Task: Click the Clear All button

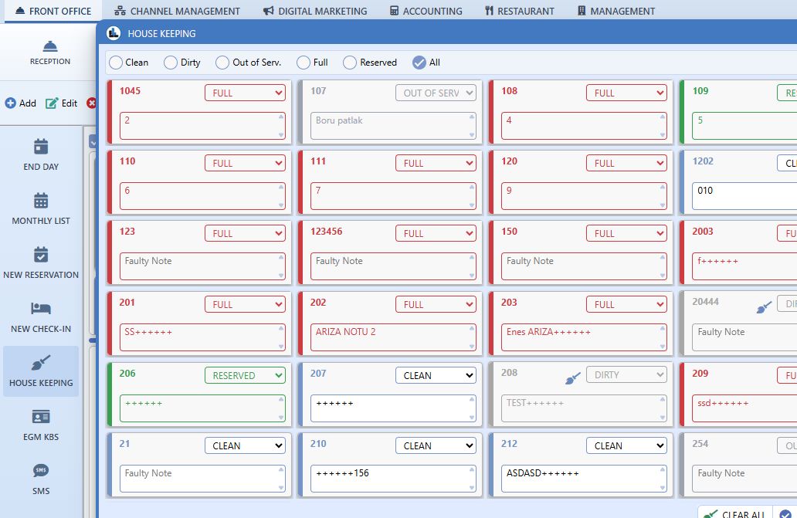Action: 735,512
